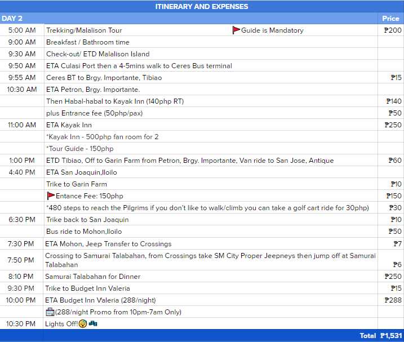Click the 6:30 PM time cell

(x=22, y=220)
